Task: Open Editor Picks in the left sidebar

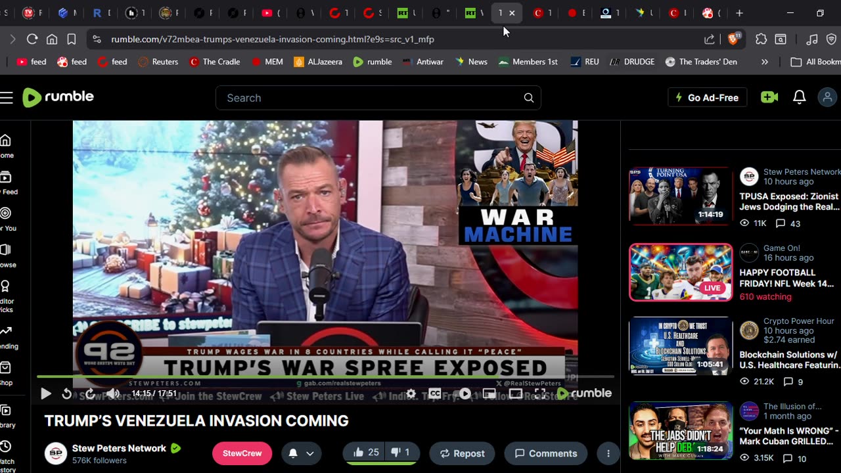Action: (7, 296)
